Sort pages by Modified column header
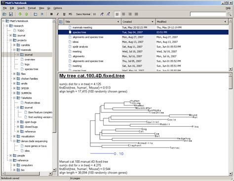This screenshot has height=181, width=234. coord(192,22)
